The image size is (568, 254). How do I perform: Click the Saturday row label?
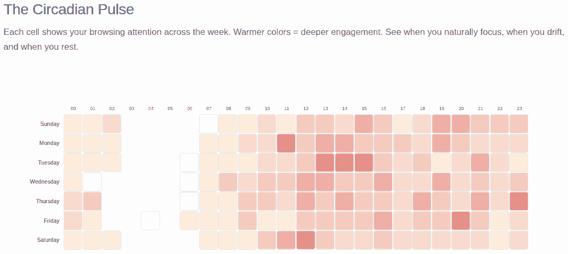coord(48,240)
